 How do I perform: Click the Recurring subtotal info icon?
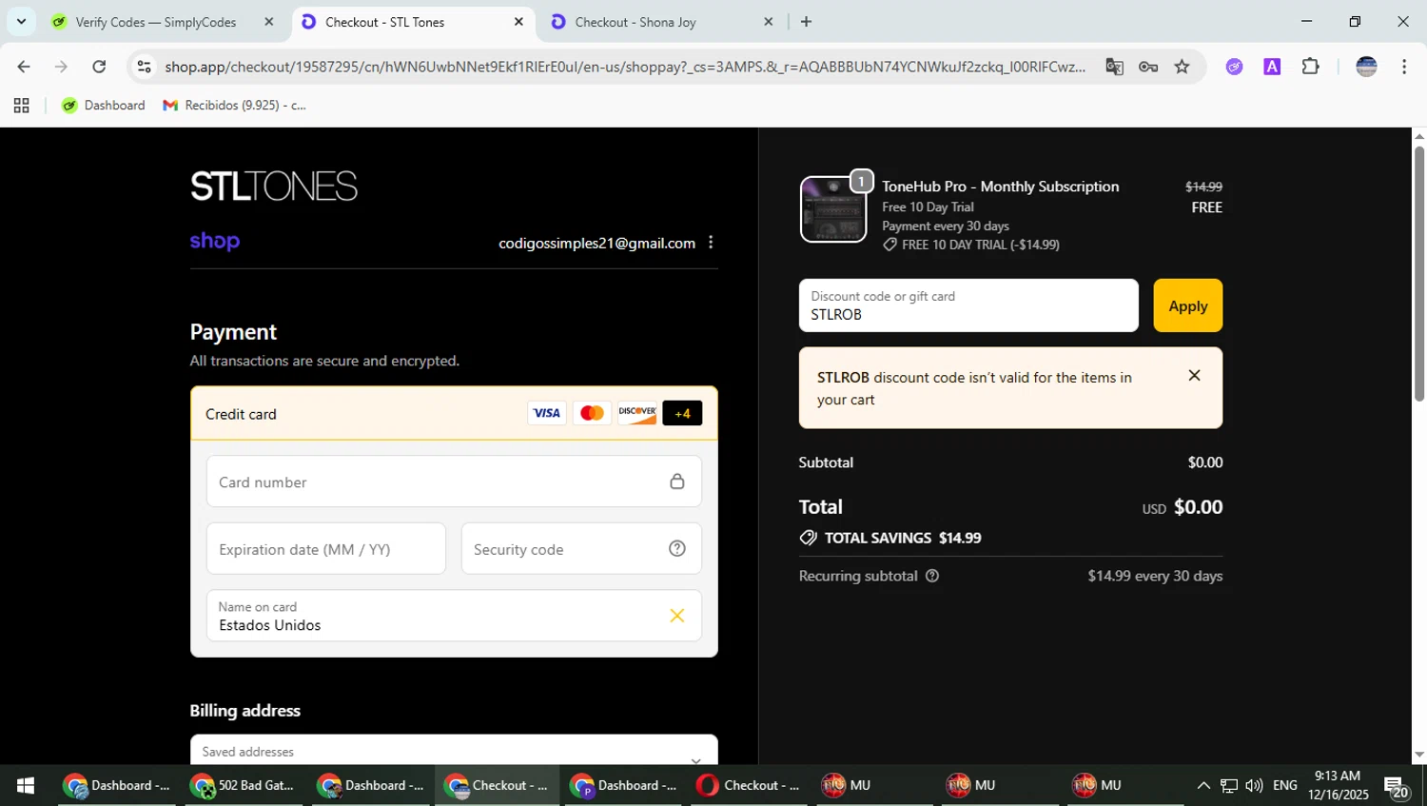point(932,576)
